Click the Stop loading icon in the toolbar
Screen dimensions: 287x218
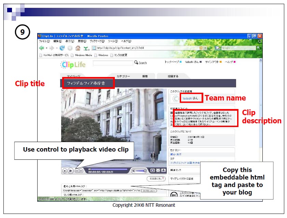coord(70,48)
